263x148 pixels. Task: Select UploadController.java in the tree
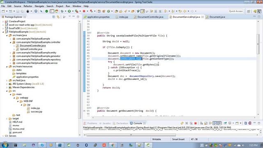tap(31, 49)
